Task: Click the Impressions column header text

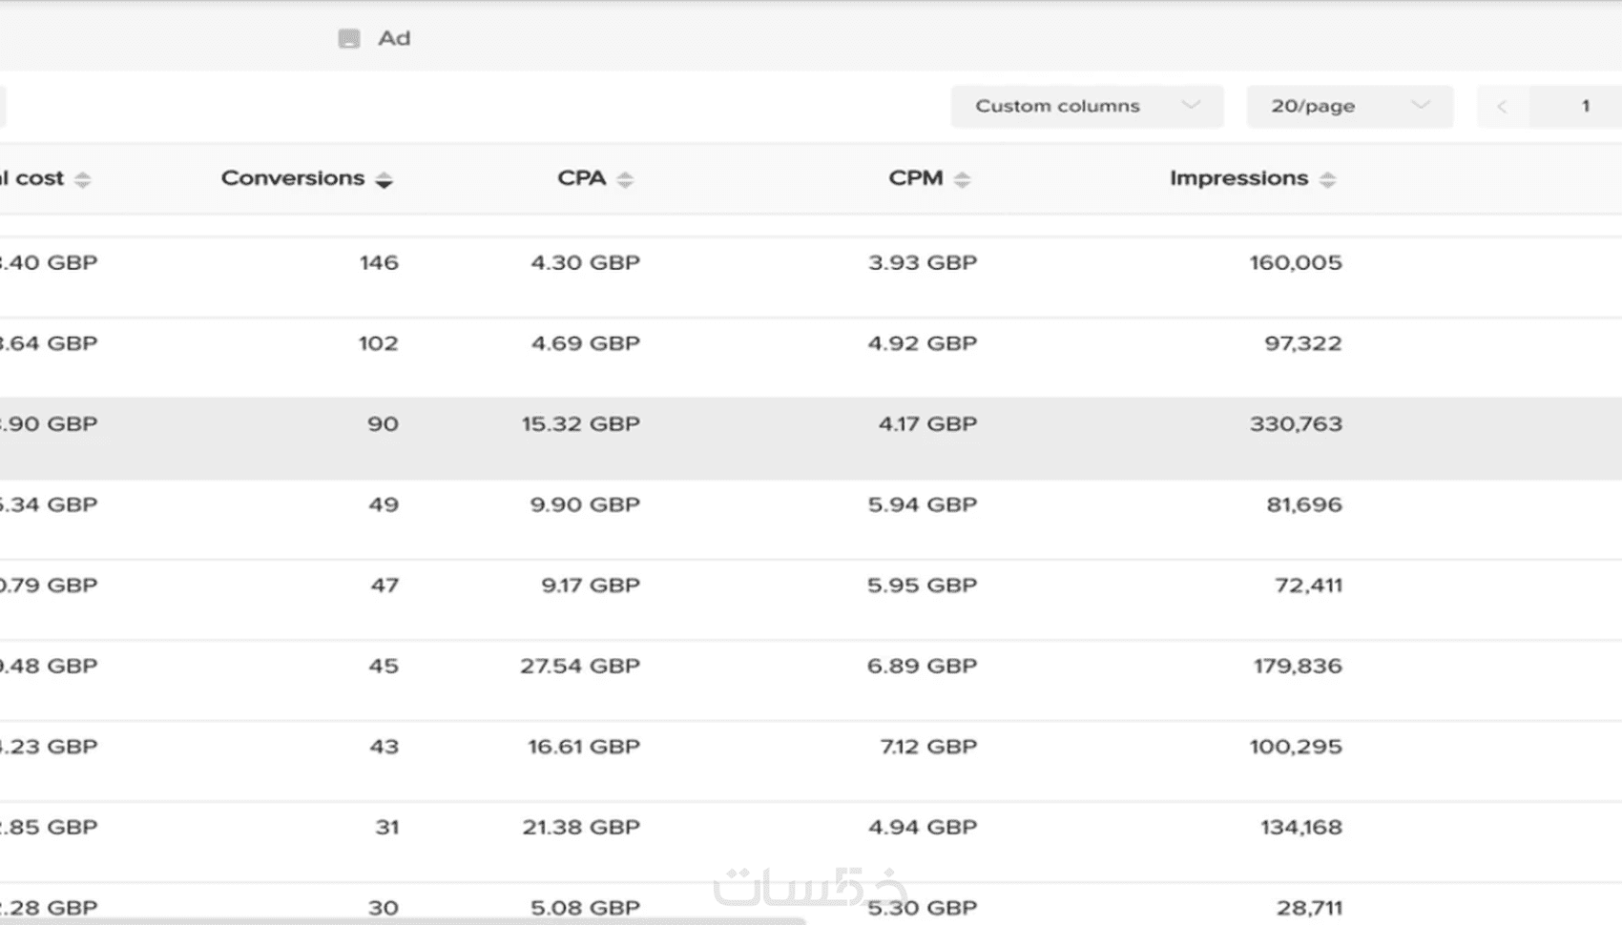Action: tap(1238, 178)
